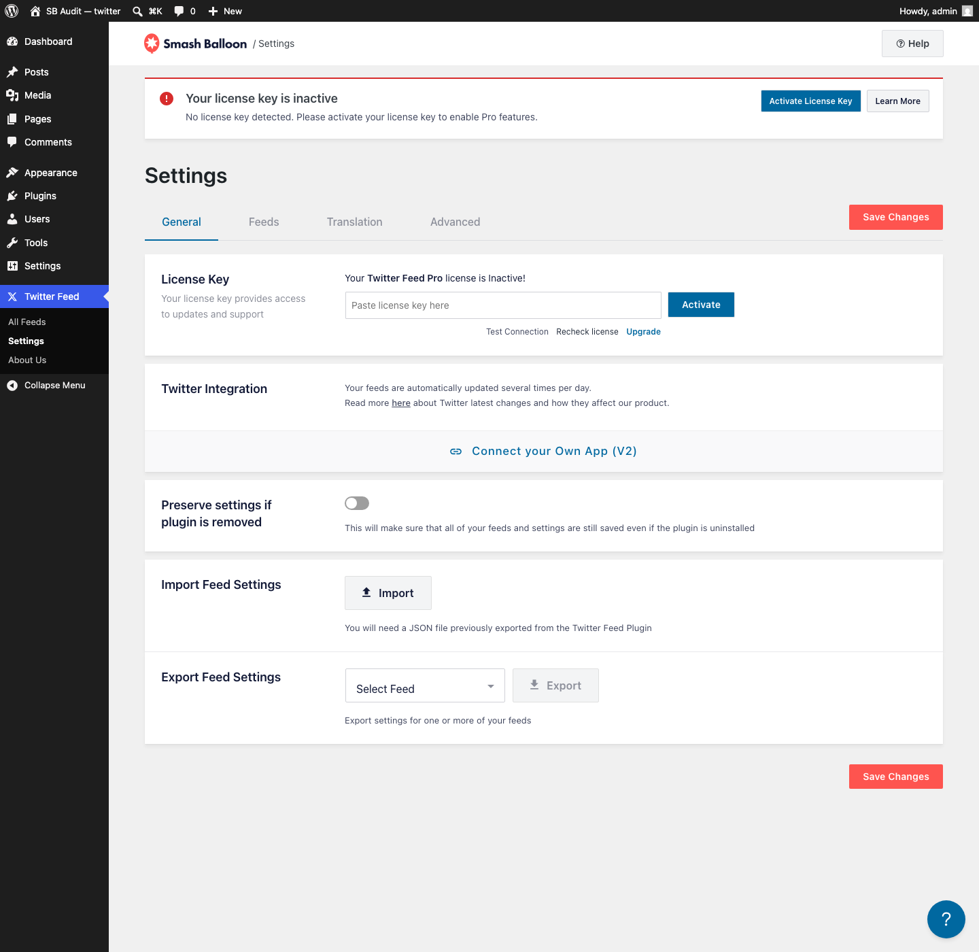Click the Paste license key field

coord(503,305)
